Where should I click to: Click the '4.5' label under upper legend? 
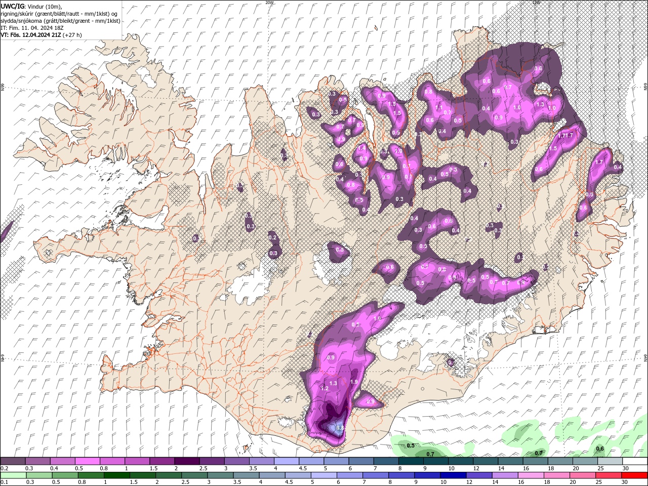tap(302, 468)
